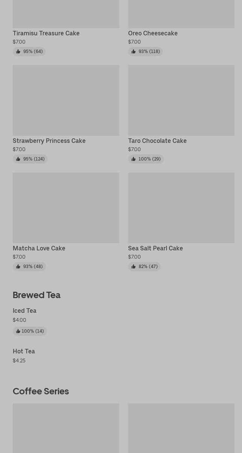Click thumbs-up icon for Tiramisu Treasure Cake
Screen dimensions: 242x453
(18, 52)
